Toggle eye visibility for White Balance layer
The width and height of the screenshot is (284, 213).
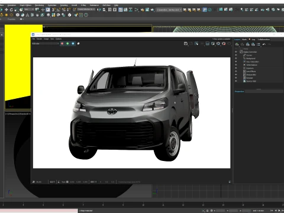pos(236,65)
